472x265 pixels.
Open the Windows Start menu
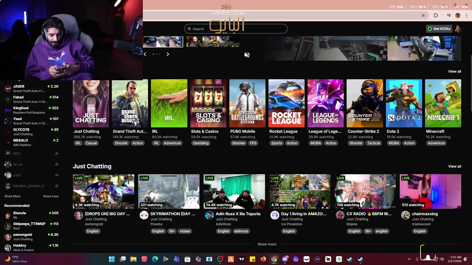tap(112, 259)
